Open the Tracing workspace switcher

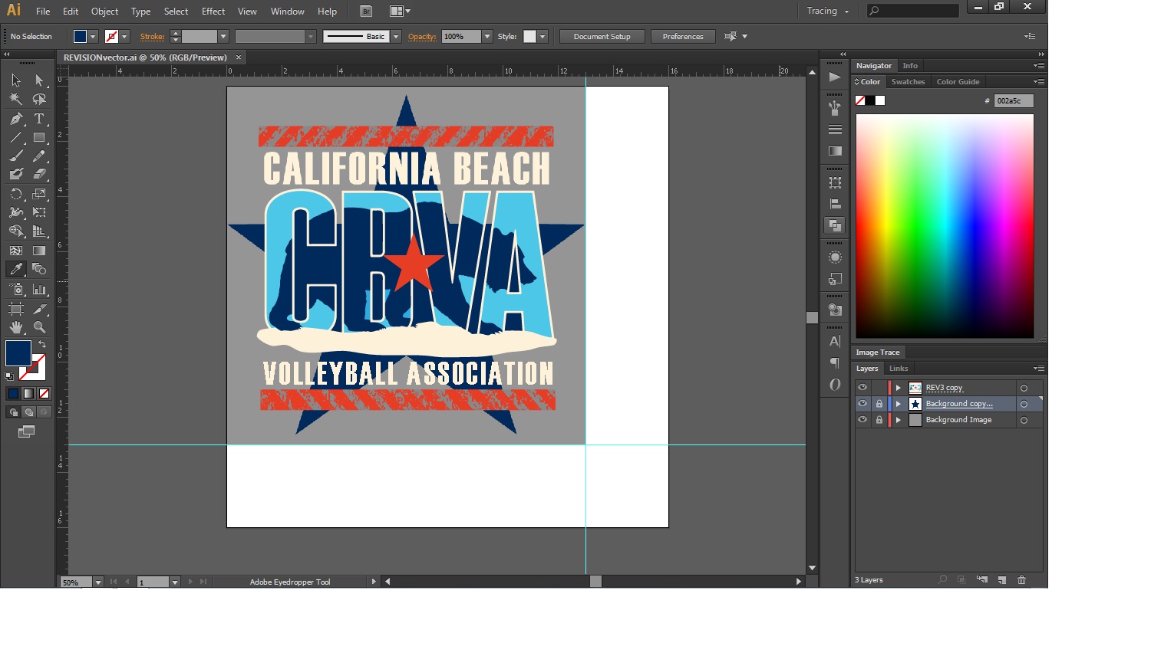(828, 11)
